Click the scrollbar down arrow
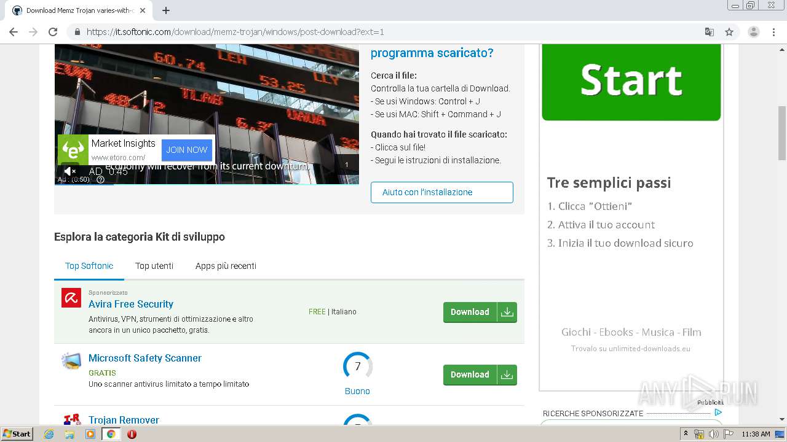Image resolution: width=787 pixels, height=442 pixels. 781,419
